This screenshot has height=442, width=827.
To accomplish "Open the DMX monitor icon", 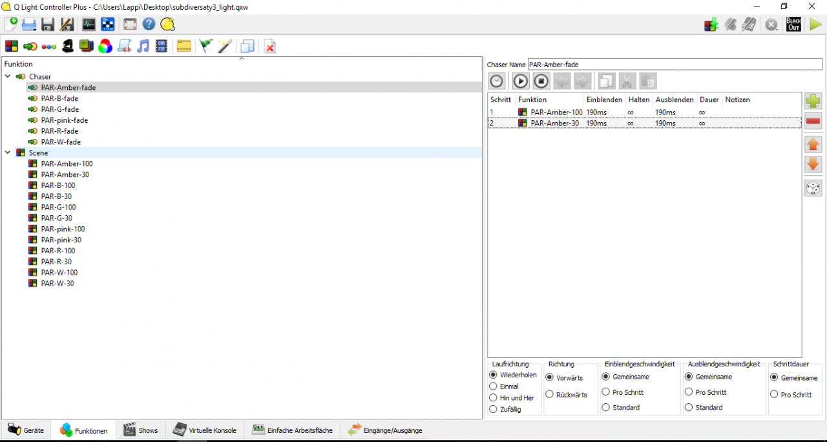I will point(89,25).
